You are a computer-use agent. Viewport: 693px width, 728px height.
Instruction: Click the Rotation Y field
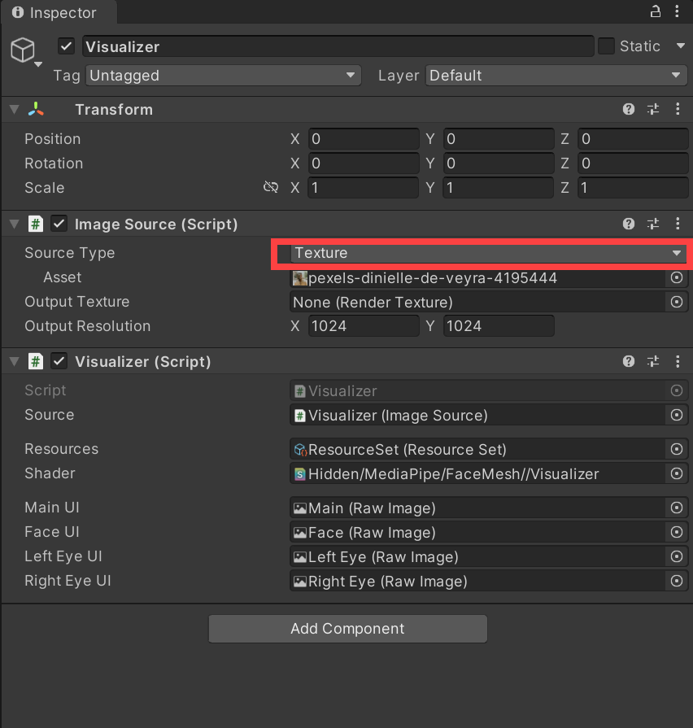coord(499,163)
